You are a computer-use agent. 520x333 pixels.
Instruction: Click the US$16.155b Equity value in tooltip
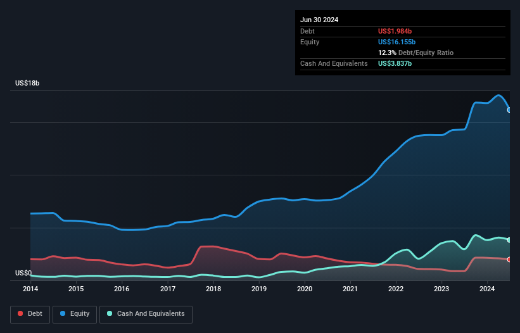pos(396,42)
